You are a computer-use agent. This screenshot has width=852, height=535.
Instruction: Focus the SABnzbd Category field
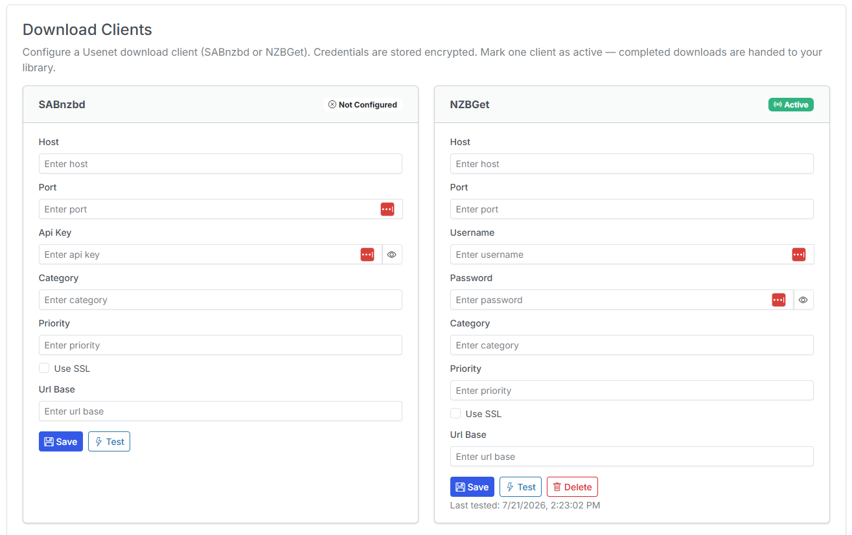pos(220,300)
